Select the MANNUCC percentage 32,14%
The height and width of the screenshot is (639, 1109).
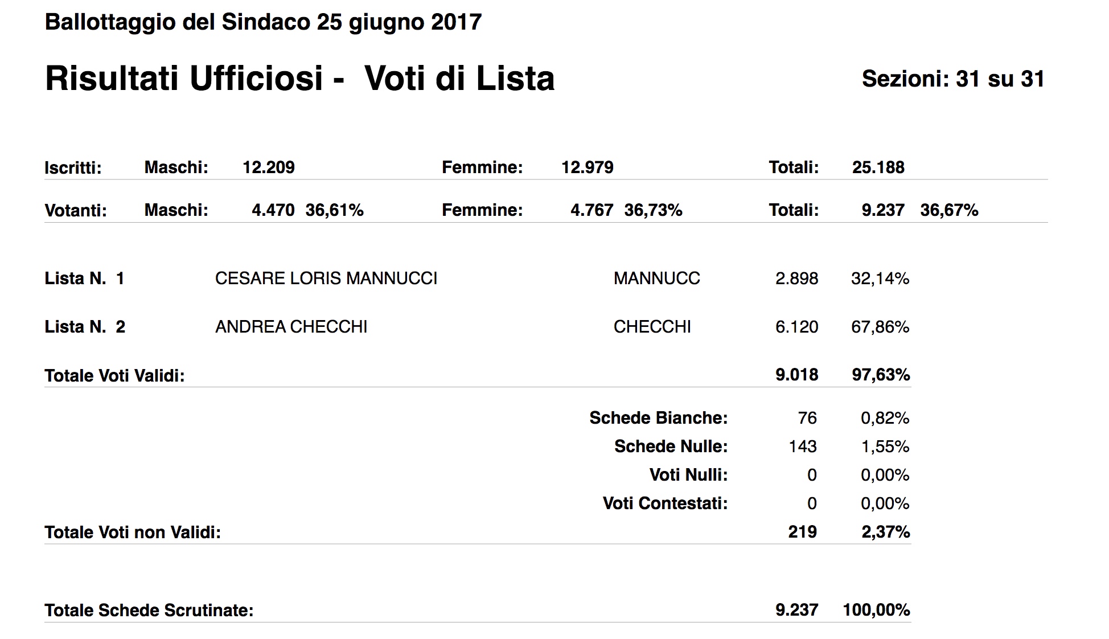pyautogui.click(x=880, y=278)
